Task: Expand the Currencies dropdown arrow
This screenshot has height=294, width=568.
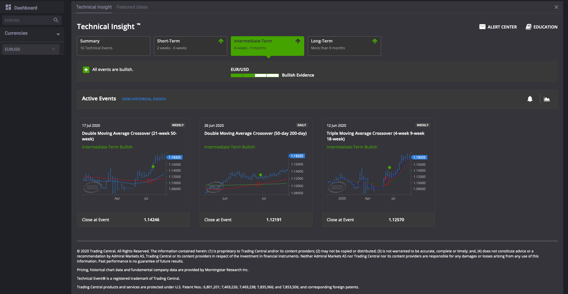Action: [x=58, y=34]
